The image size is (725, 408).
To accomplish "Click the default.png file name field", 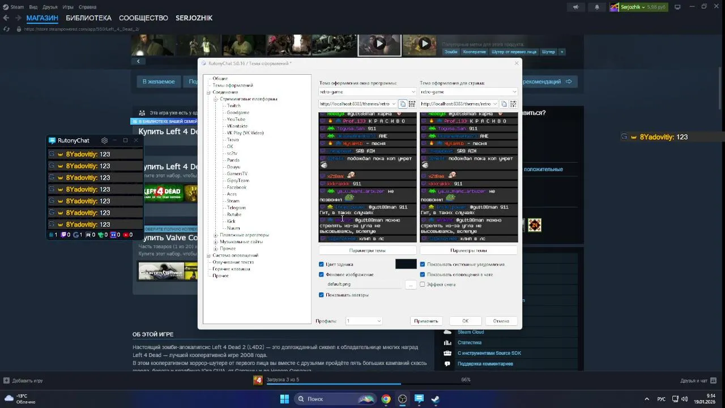I will pyautogui.click(x=365, y=284).
